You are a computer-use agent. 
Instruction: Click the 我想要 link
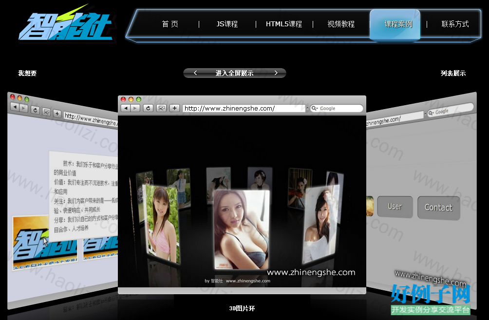(27, 73)
